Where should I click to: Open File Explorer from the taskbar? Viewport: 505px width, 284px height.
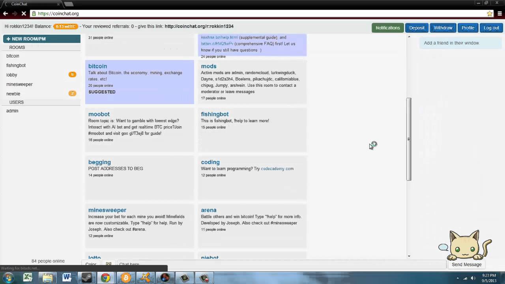(47, 278)
